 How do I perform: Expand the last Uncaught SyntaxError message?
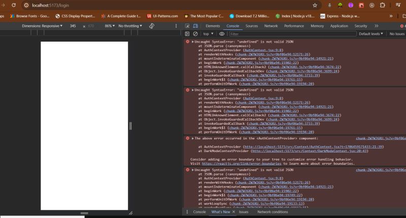[193, 170]
